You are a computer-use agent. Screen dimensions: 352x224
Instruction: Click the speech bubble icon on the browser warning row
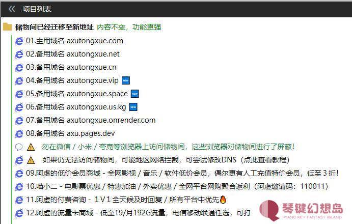19,147
